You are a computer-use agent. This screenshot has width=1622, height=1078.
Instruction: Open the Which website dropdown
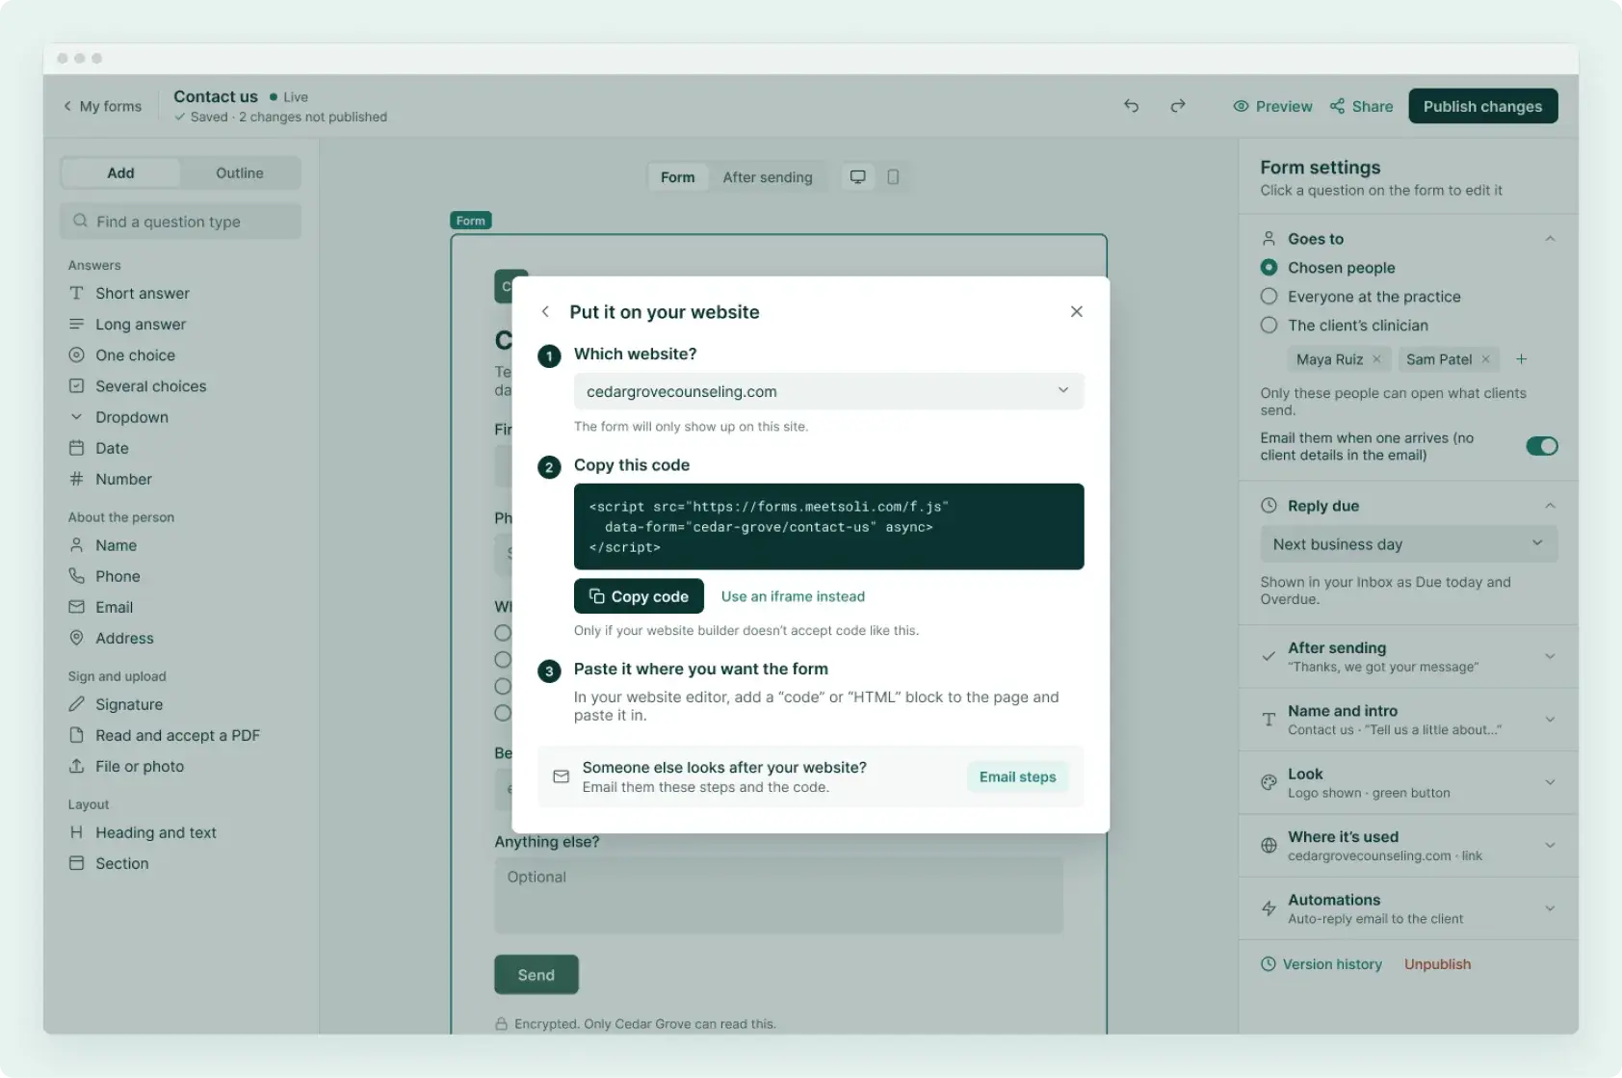click(828, 391)
